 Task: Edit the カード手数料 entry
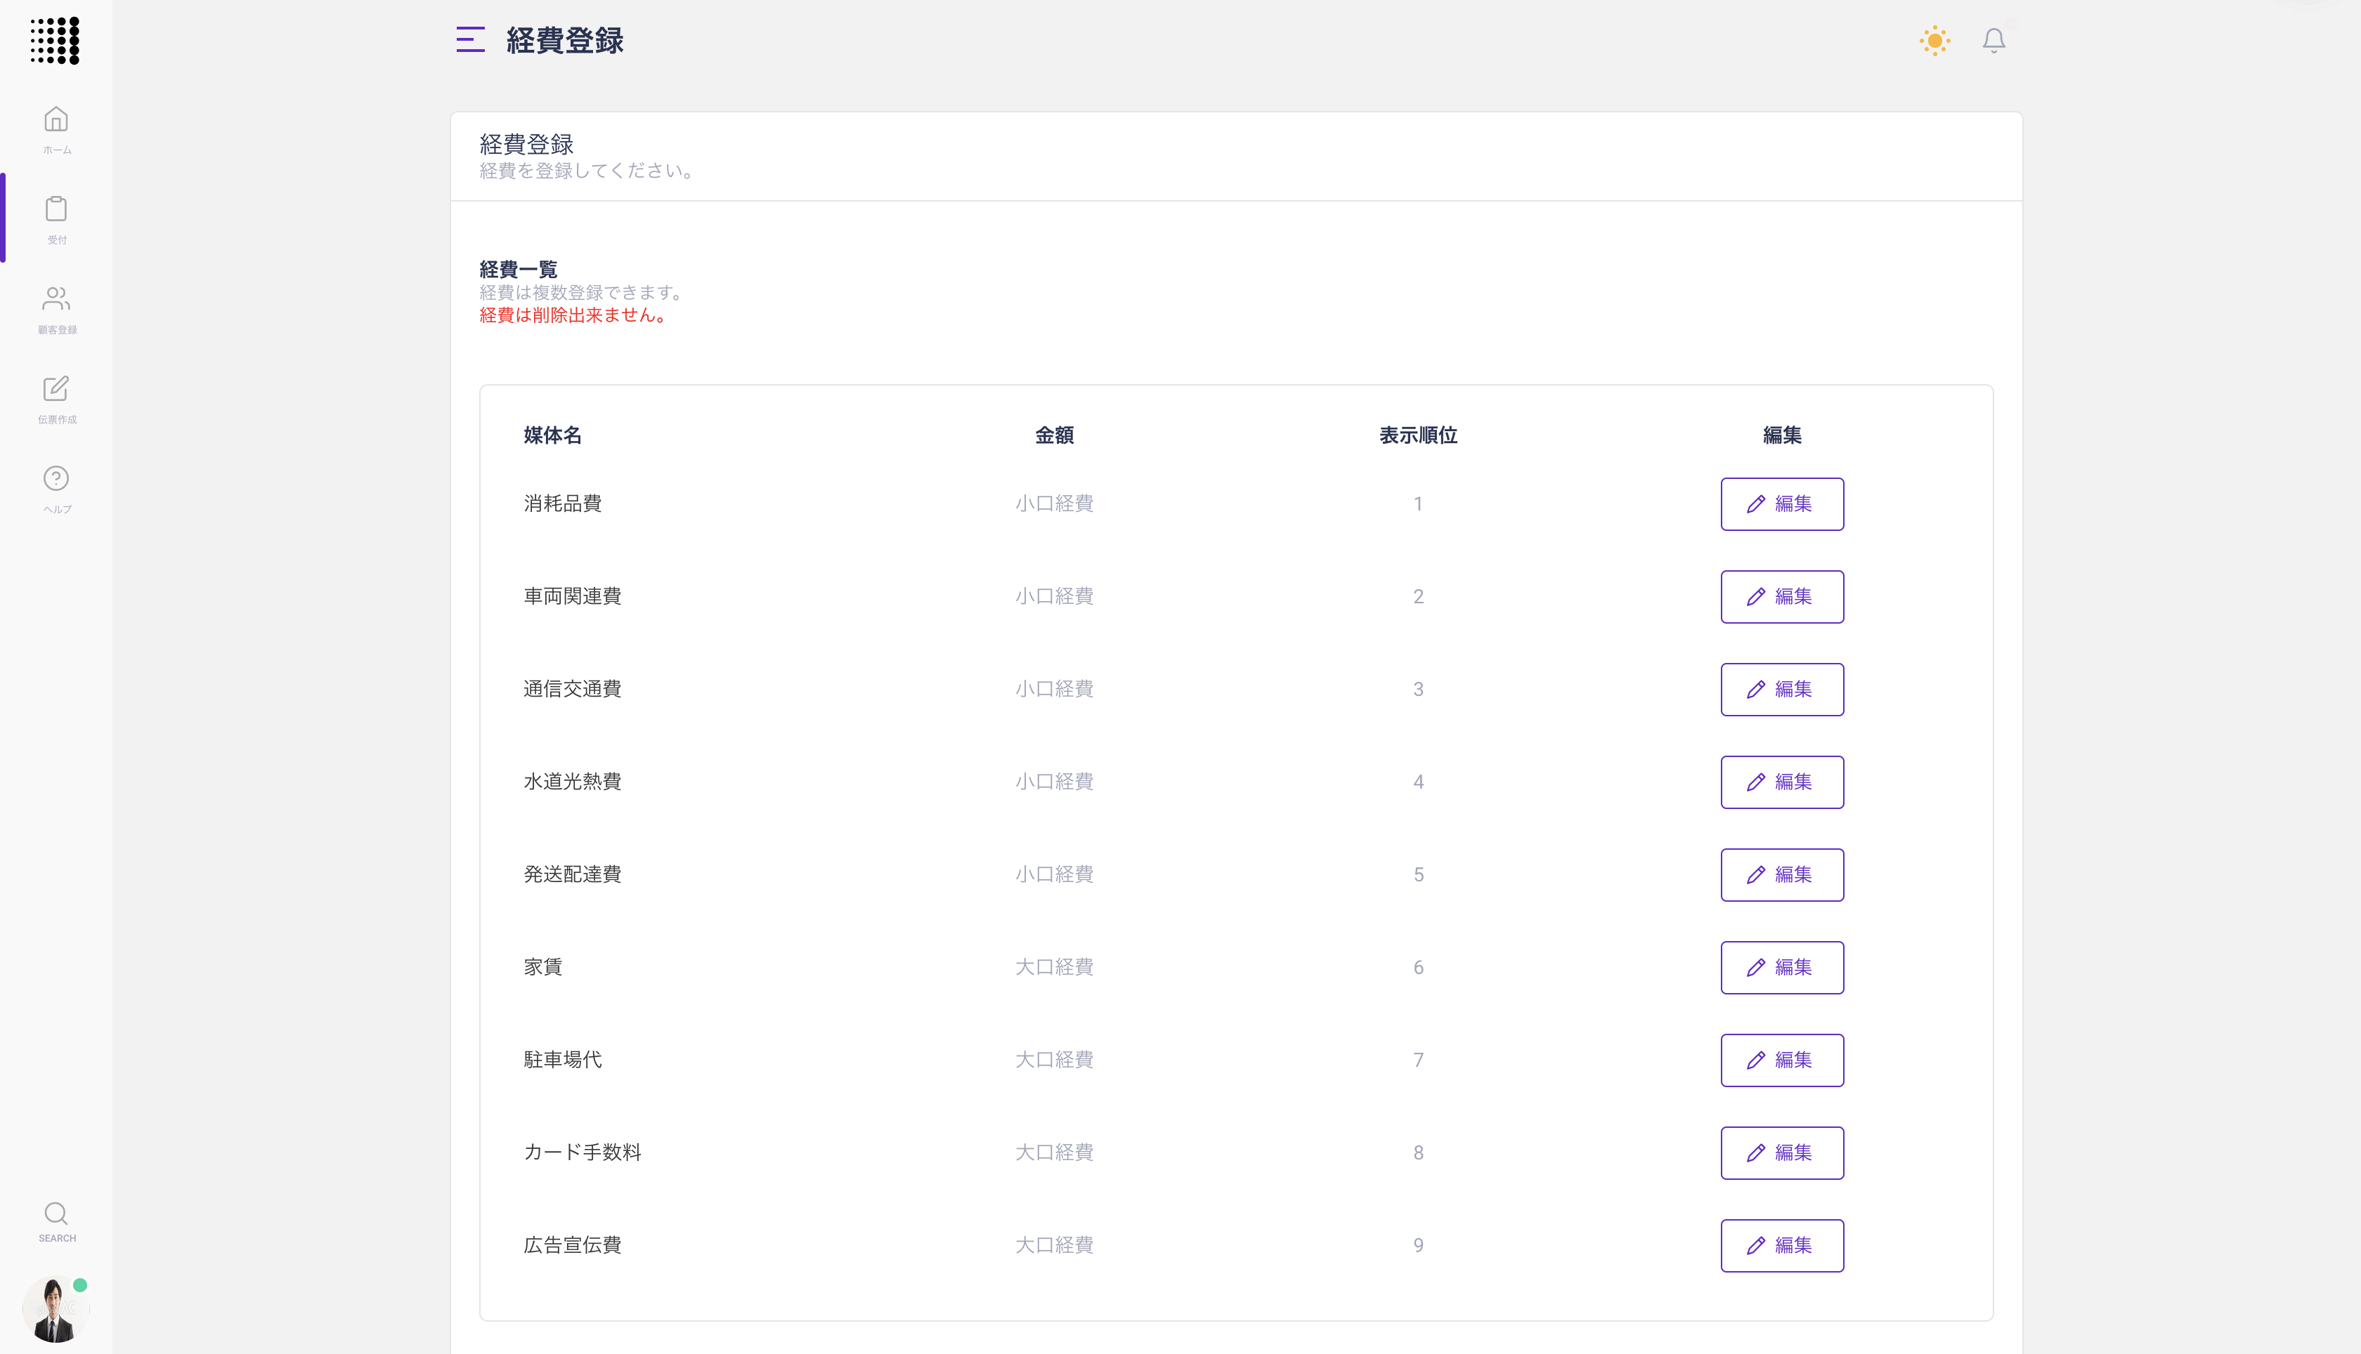pyautogui.click(x=1781, y=1153)
